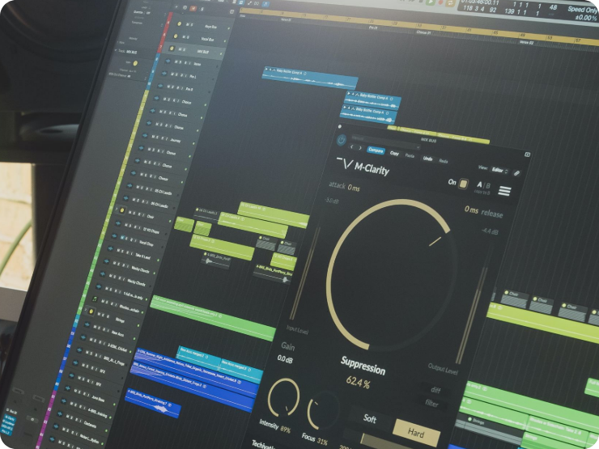Click the Intensity knob
Screen dimensions: 599x449
click(x=283, y=397)
